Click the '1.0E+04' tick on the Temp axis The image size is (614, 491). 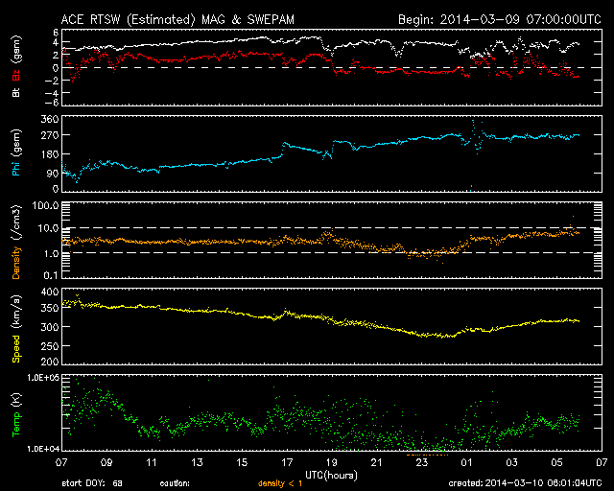pos(43,449)
